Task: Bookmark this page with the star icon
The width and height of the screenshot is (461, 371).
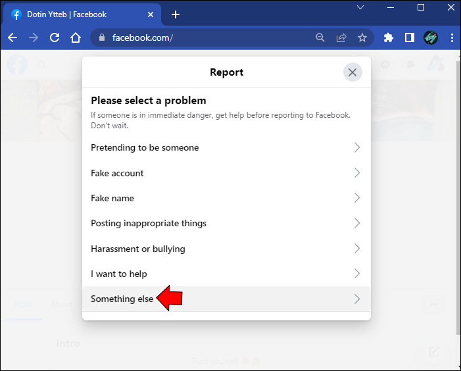Action: pyautogui.click(x=362, y=37)
